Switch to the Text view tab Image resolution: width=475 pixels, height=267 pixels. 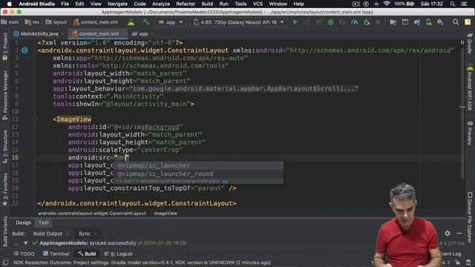[x=43, y=222]
